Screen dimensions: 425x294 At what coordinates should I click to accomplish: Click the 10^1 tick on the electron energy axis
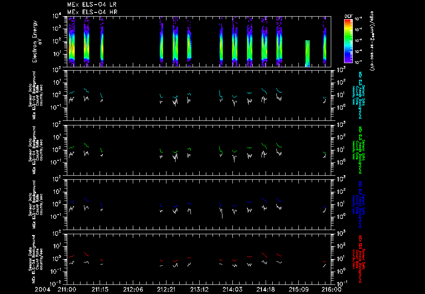click(57, 54)
